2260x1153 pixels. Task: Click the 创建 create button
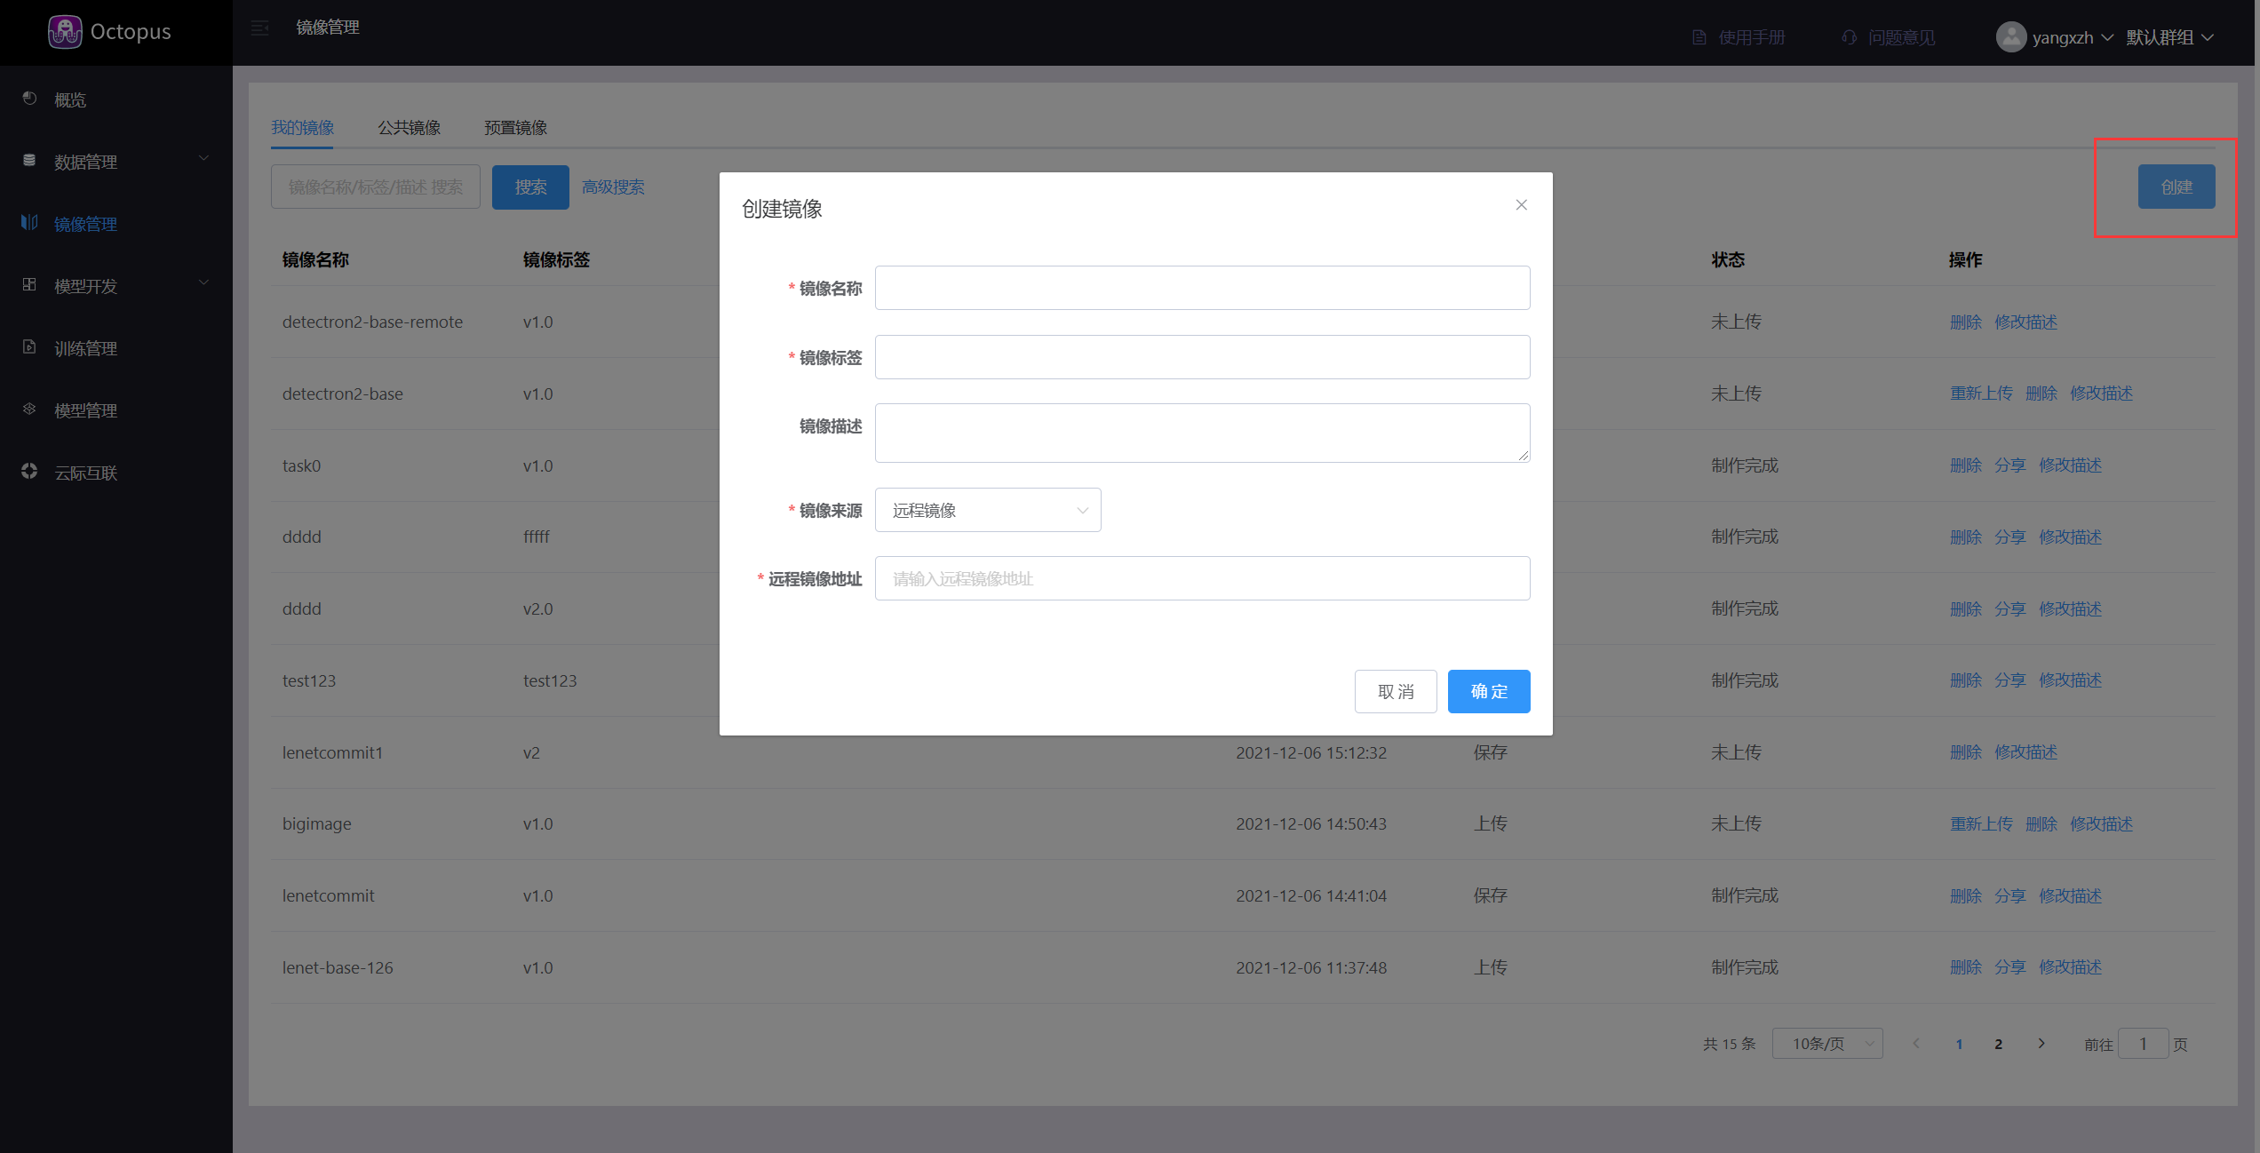[x=2176, y=187]
